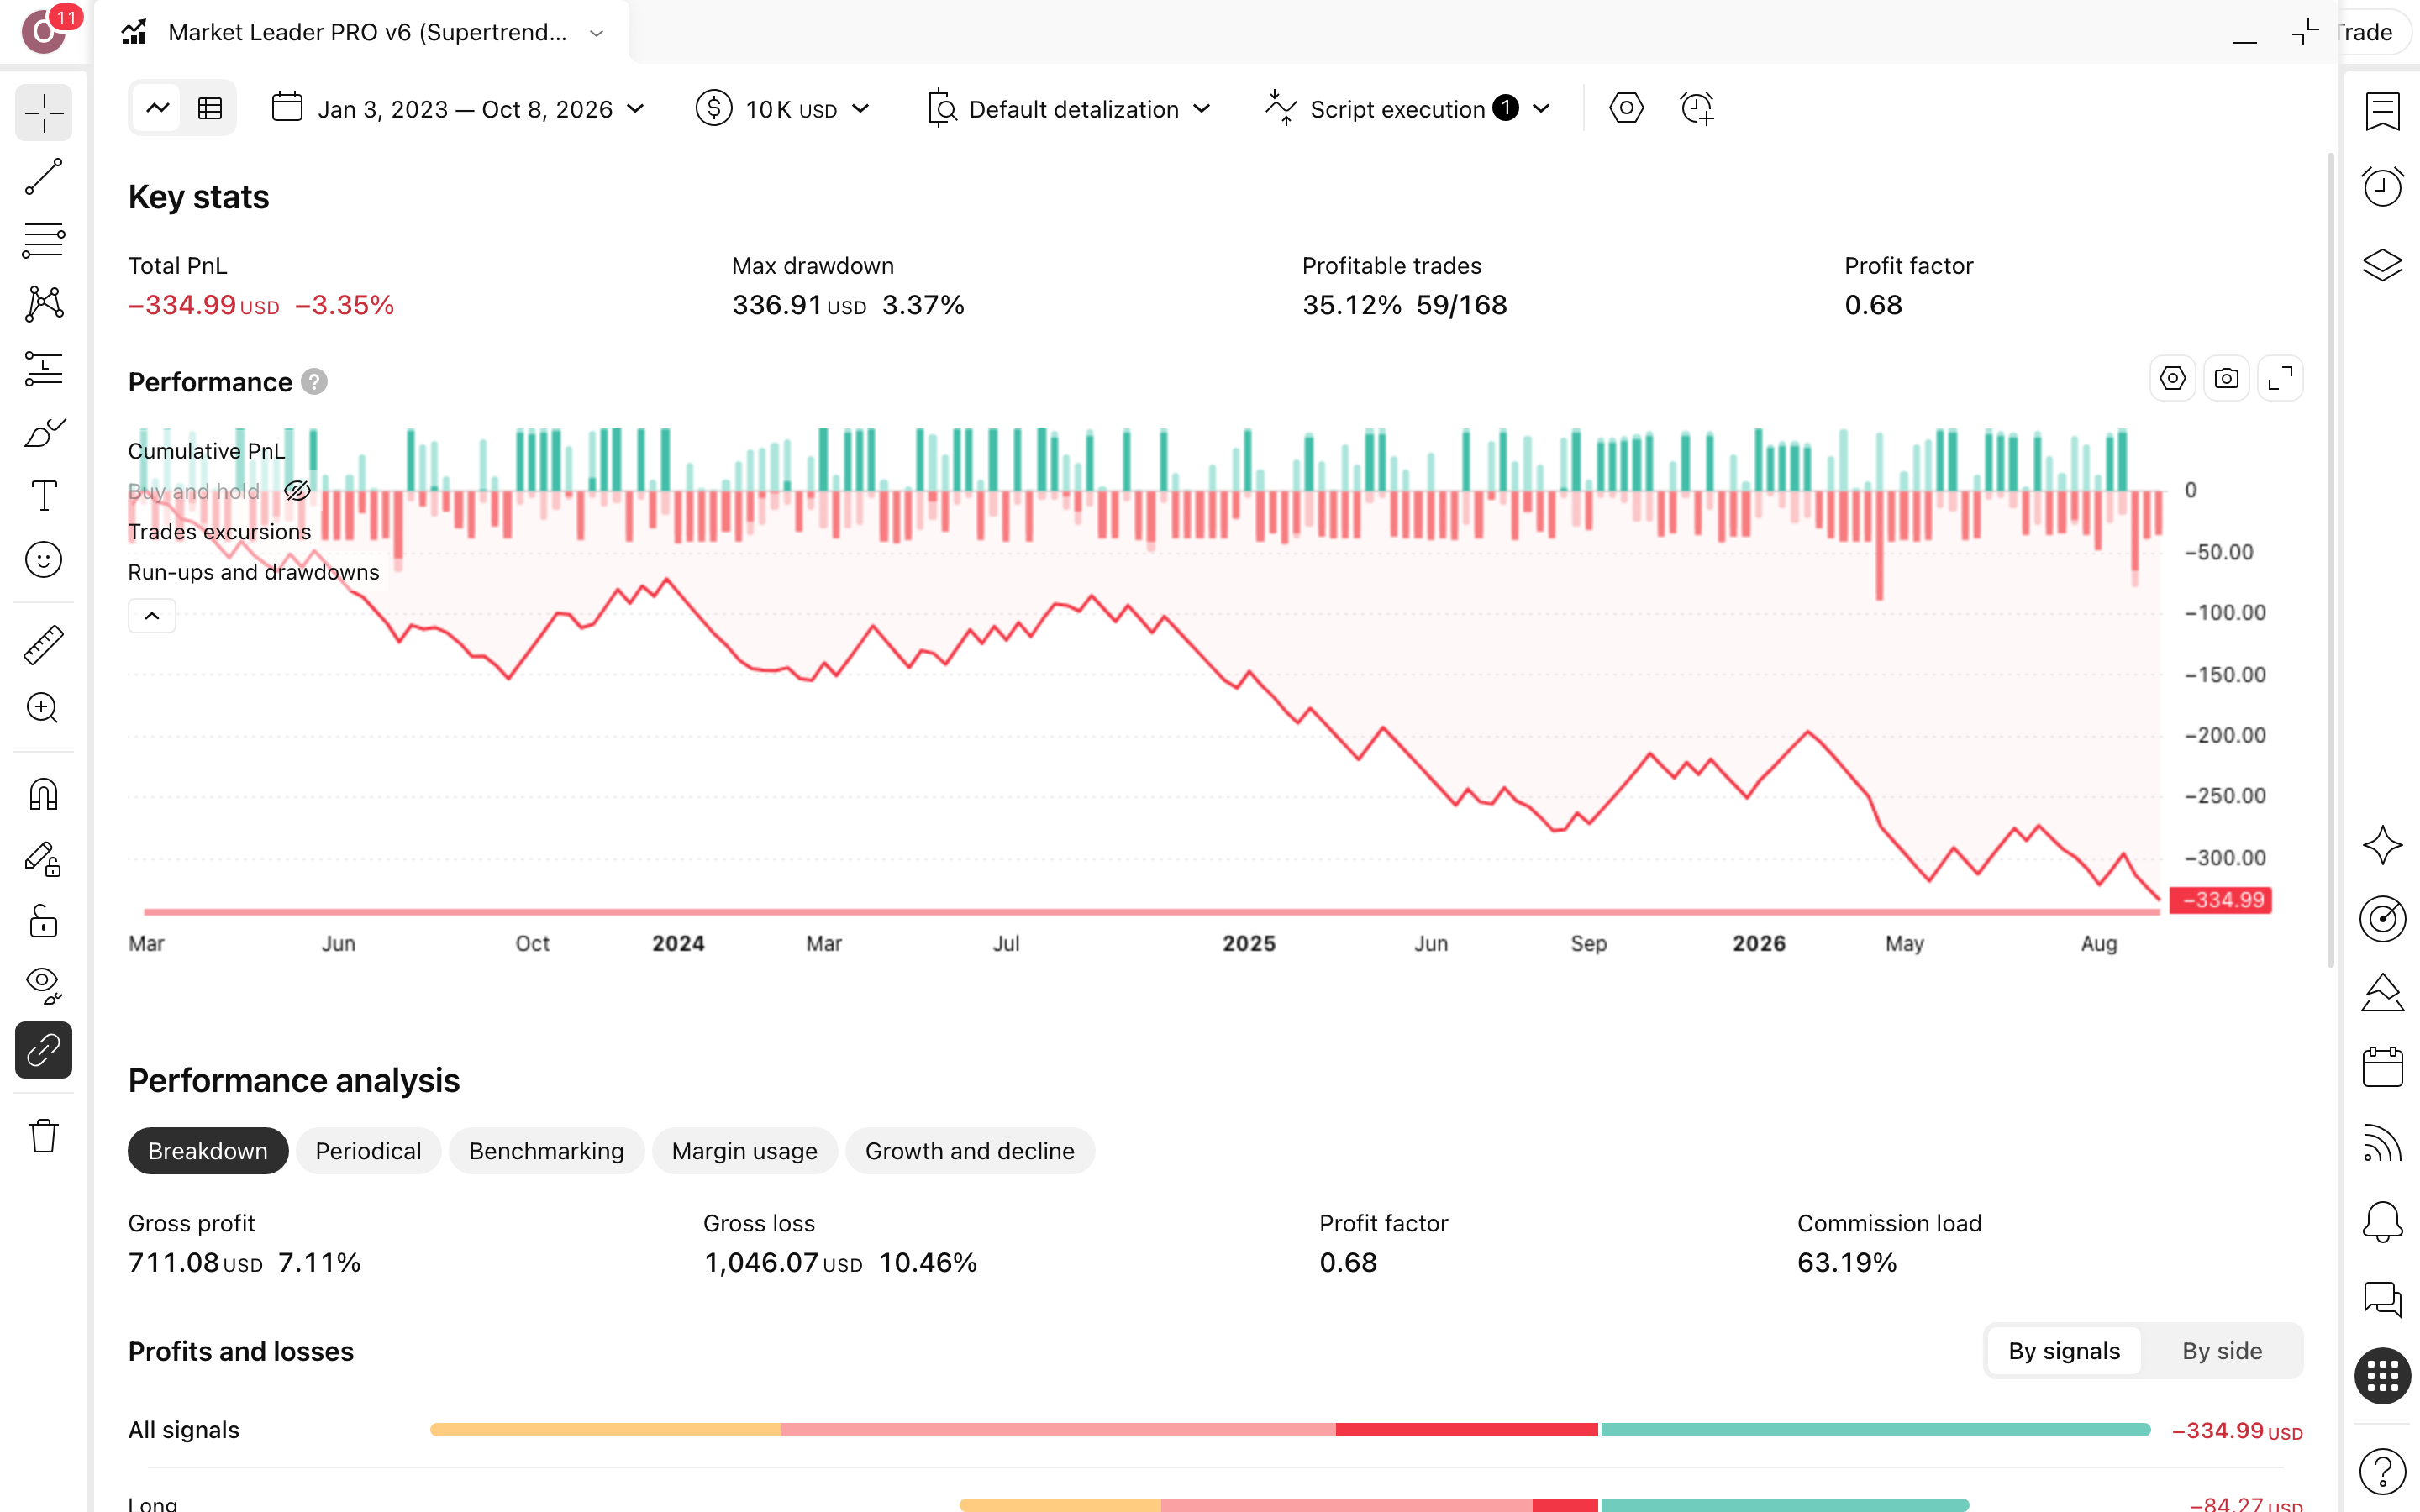This screenshot has width=2420, height=1512.
Task: Open the Growth and decline tab
Action: [969, 1151]
